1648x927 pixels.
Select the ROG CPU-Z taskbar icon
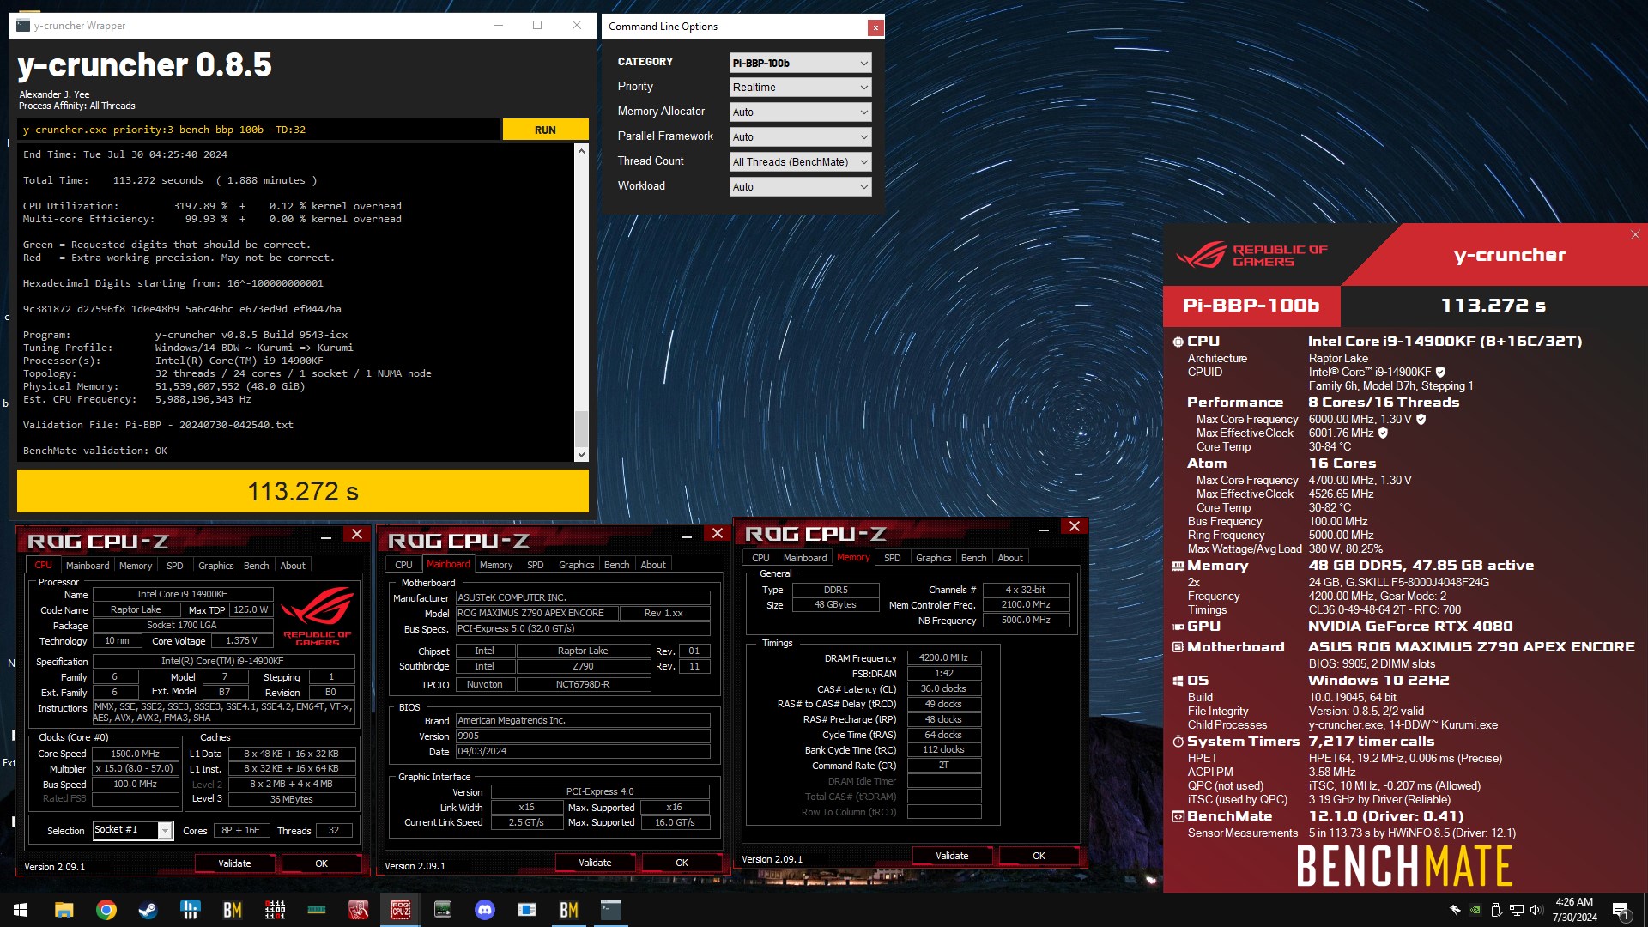pos(401,910)
